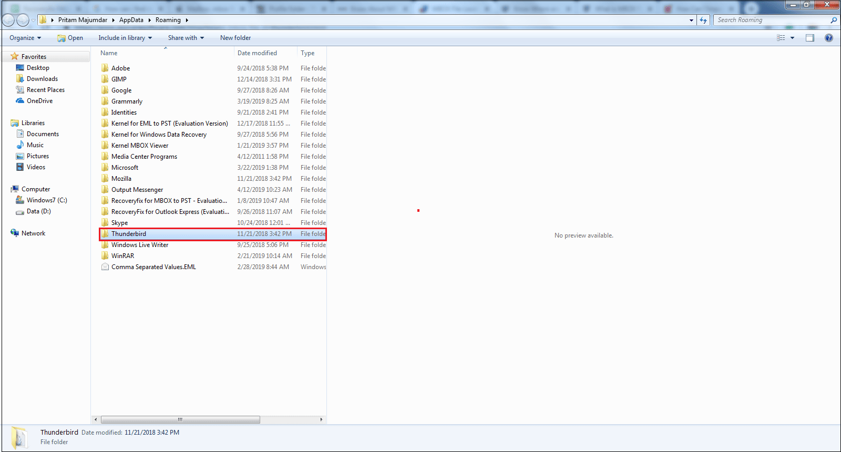Click the Pictures library icon
The height and width of the screenshot is (452, 841).
coord(20,156)
